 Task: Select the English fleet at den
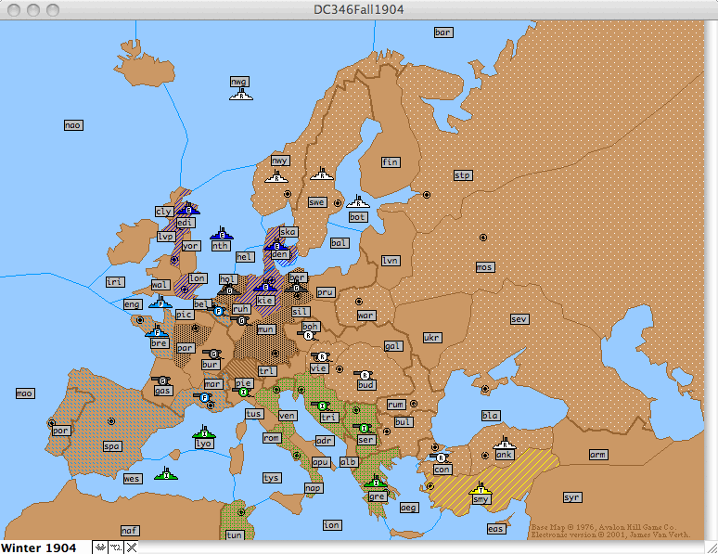point(276,245)
